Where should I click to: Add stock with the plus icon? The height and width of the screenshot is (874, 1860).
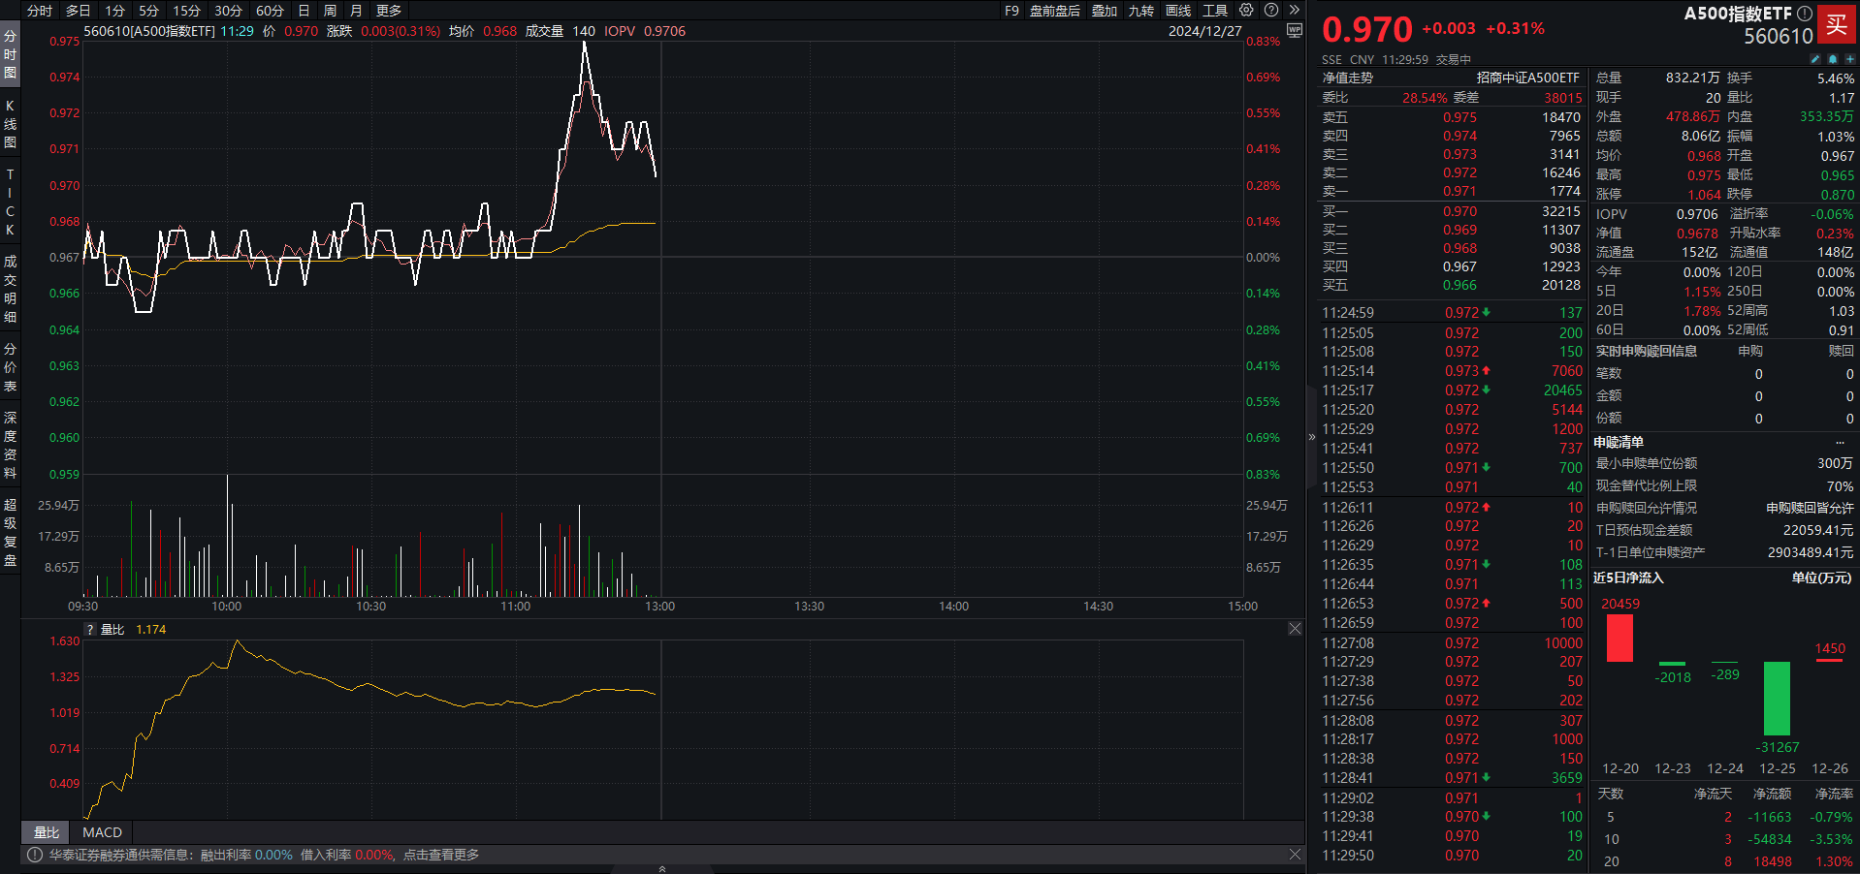pos(1849,59)
